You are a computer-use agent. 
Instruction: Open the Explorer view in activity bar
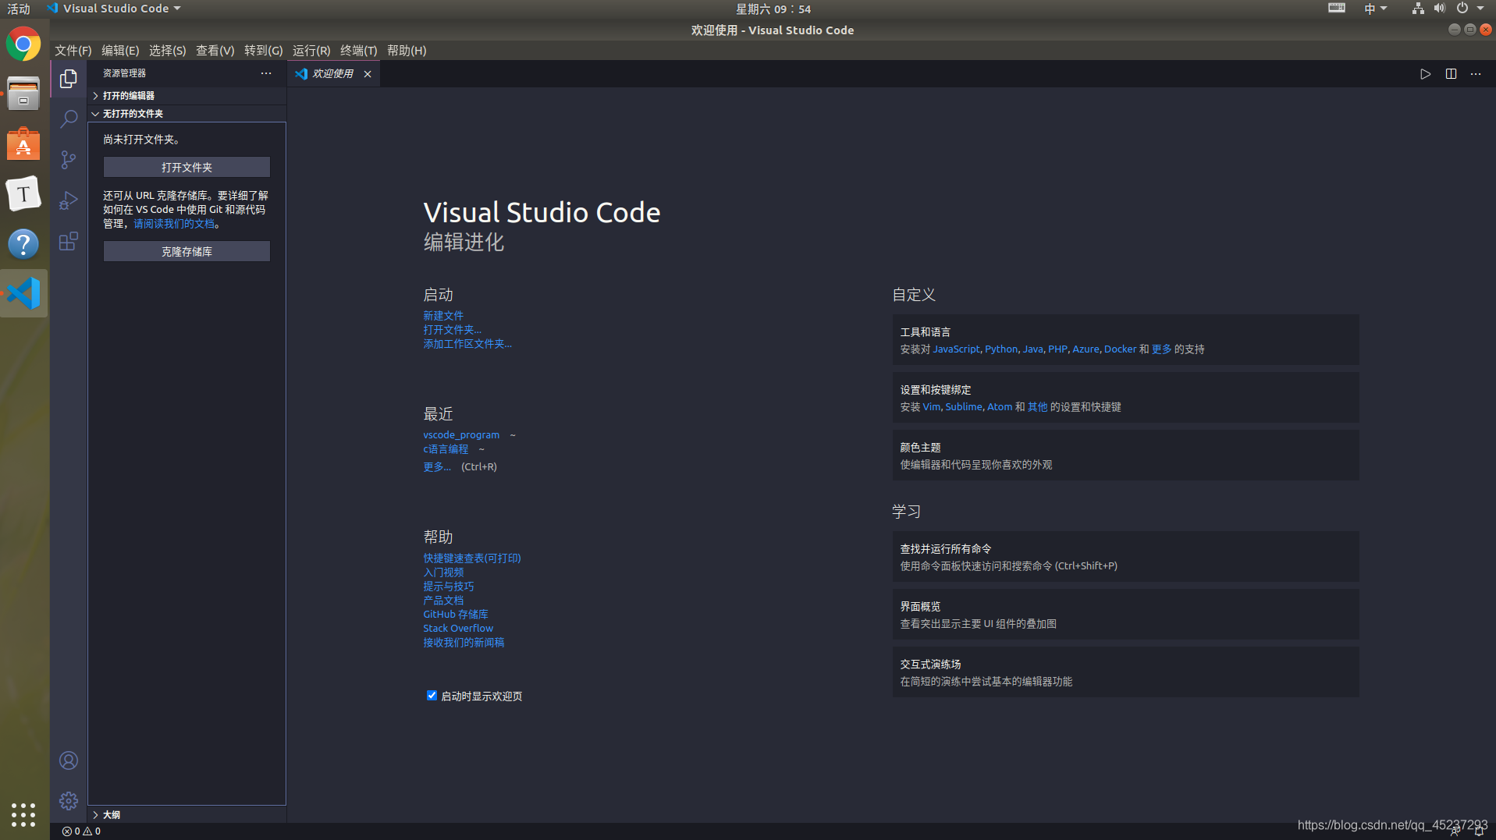(69, 79)
